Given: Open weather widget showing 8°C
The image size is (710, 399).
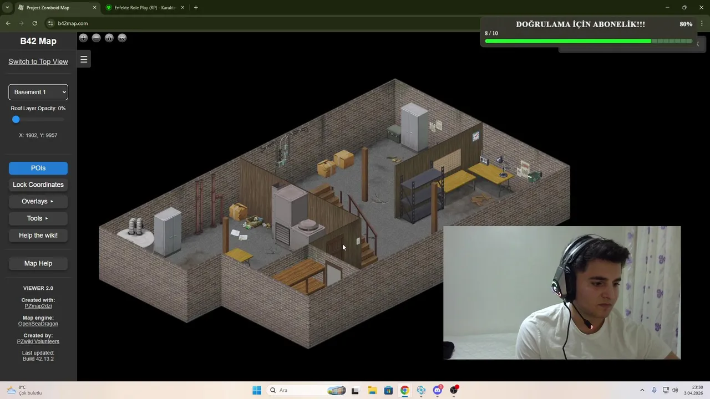Looking at the screenshot, I should point(24,390).
